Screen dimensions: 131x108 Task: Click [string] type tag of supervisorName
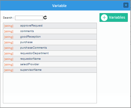tap(9, 70)
